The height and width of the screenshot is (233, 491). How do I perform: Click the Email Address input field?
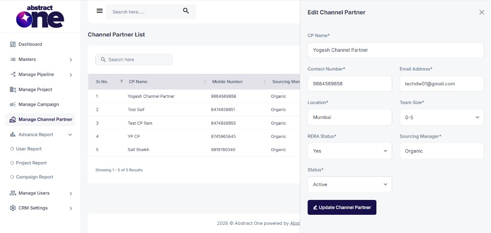coord(442,83)
